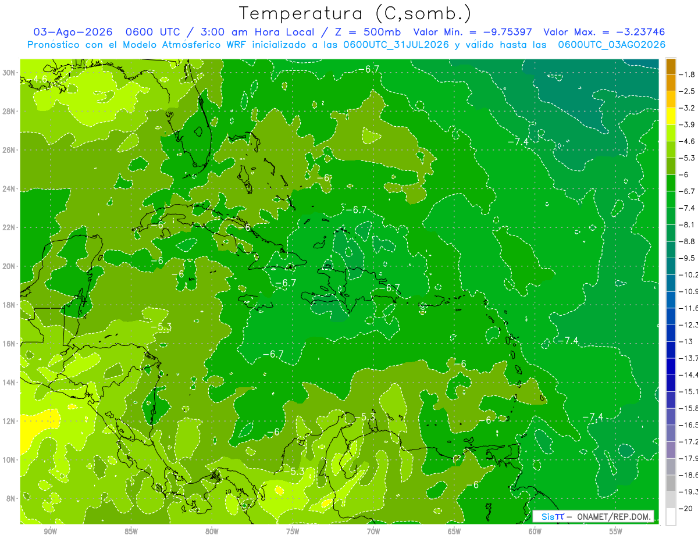Screen dimensions: 698x539
Task: Click the '12N' latitude label
Action: (x=10, y=421)
